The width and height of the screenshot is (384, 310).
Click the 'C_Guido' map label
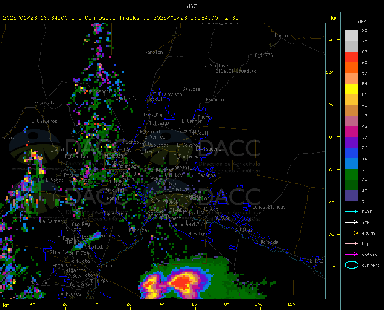click(57, 150)
